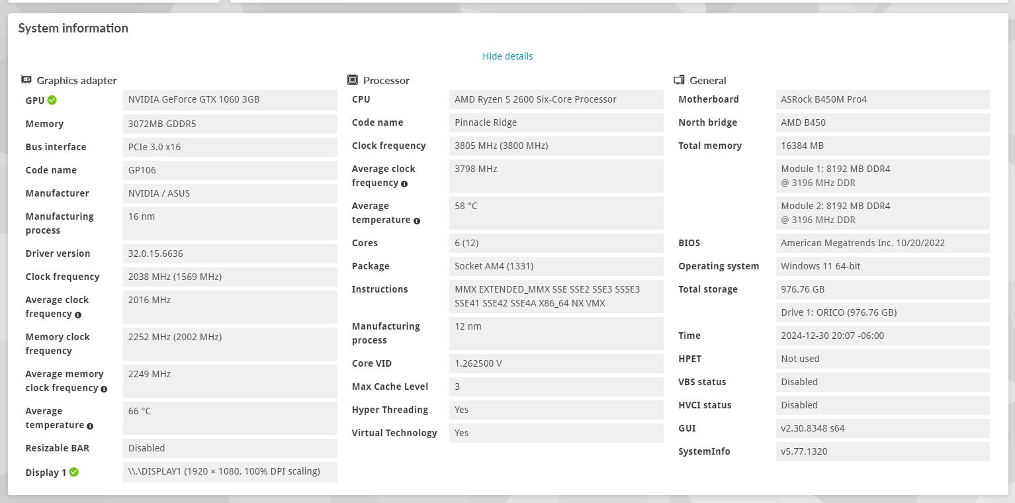Click the 'GP106' code name value
The width and height of the screenshot is (1015, 503).
click(x=230, y=170)
